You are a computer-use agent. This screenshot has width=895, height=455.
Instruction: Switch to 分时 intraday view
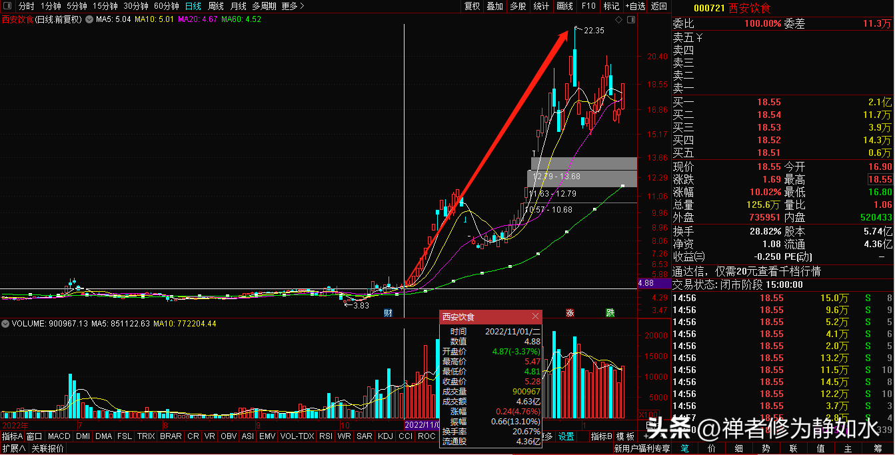(x=26, y=6)
